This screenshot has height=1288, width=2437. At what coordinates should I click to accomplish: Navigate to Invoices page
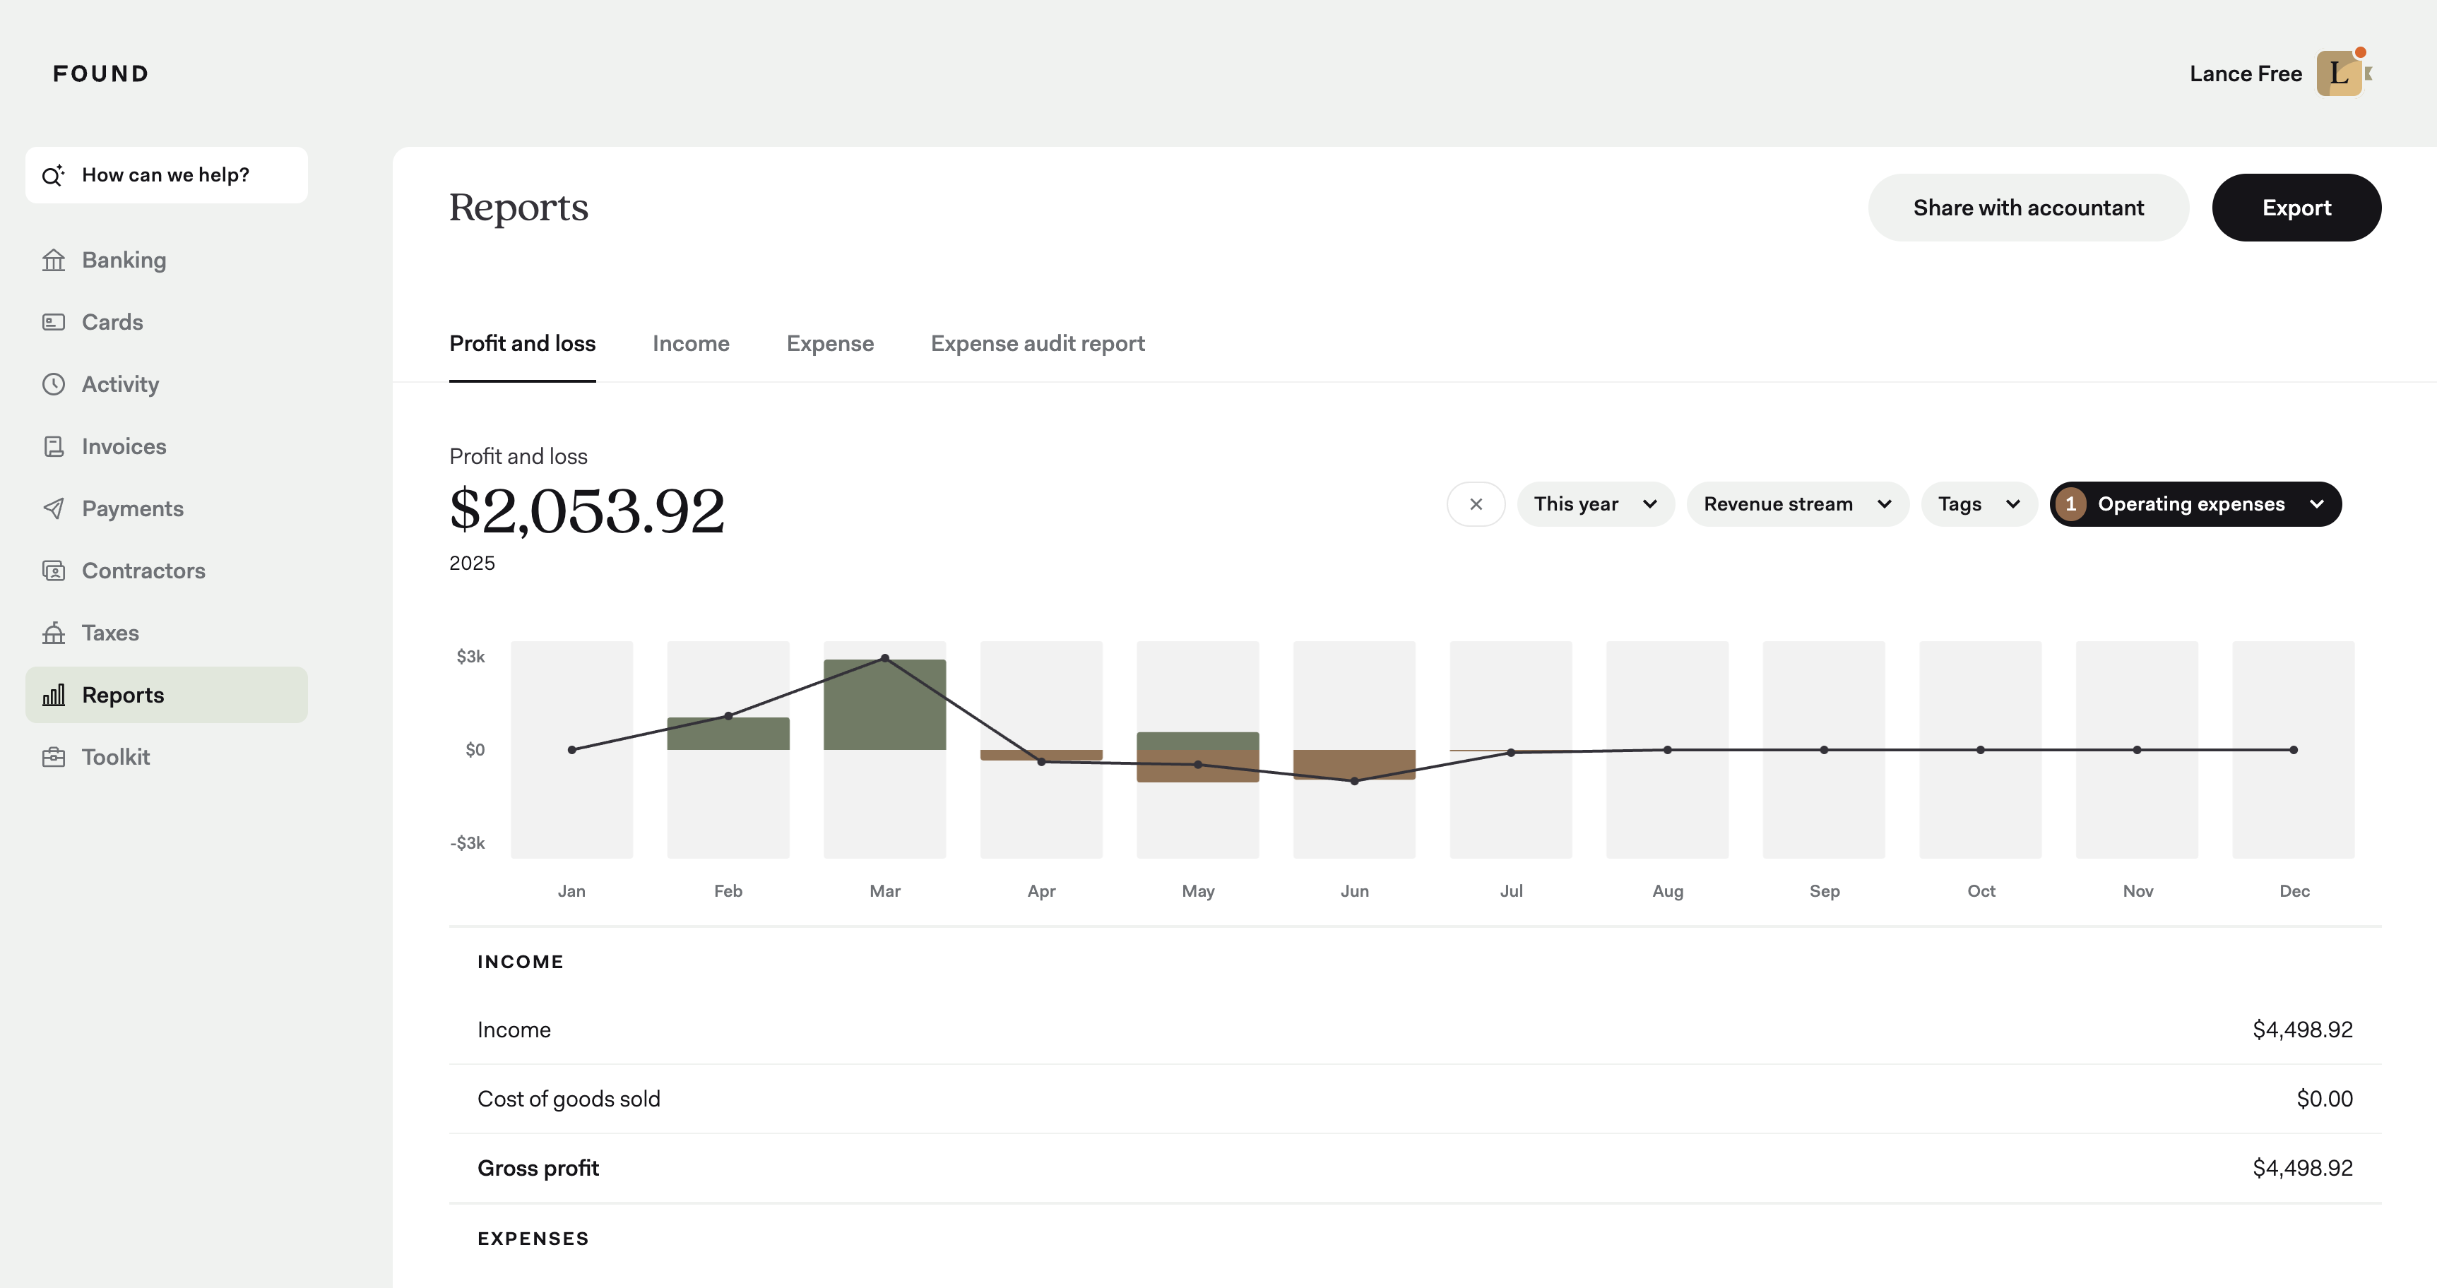pos(167,446)
